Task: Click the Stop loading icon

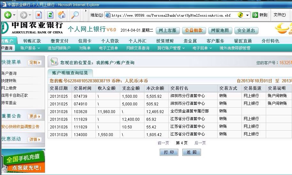Action: (x=39, y=15)
